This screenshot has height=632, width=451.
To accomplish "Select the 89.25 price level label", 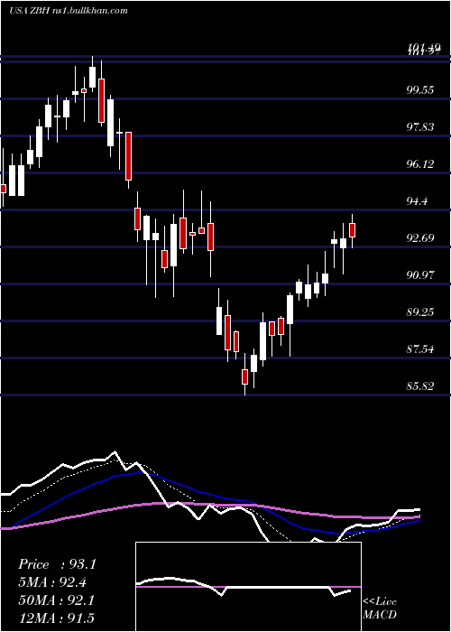I will 420,312.
